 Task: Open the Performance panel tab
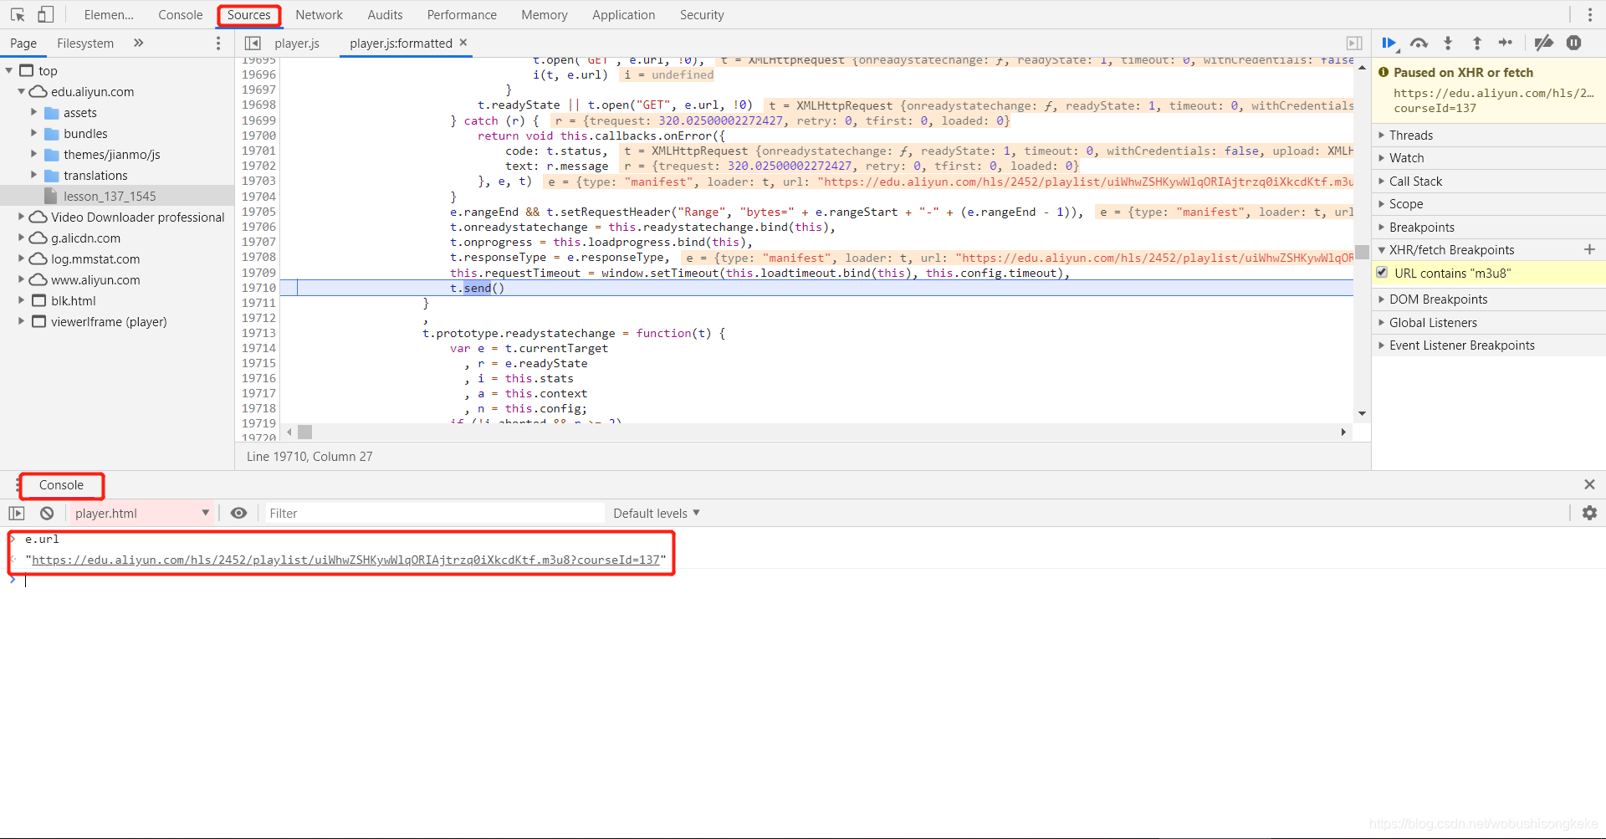tap(462, 15)
